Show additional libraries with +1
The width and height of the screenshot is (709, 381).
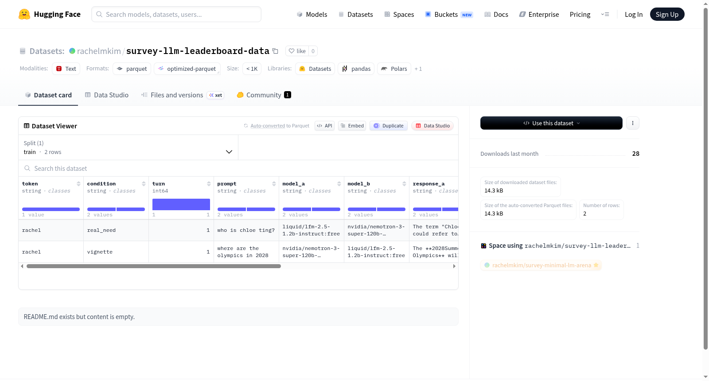[418, 69]
